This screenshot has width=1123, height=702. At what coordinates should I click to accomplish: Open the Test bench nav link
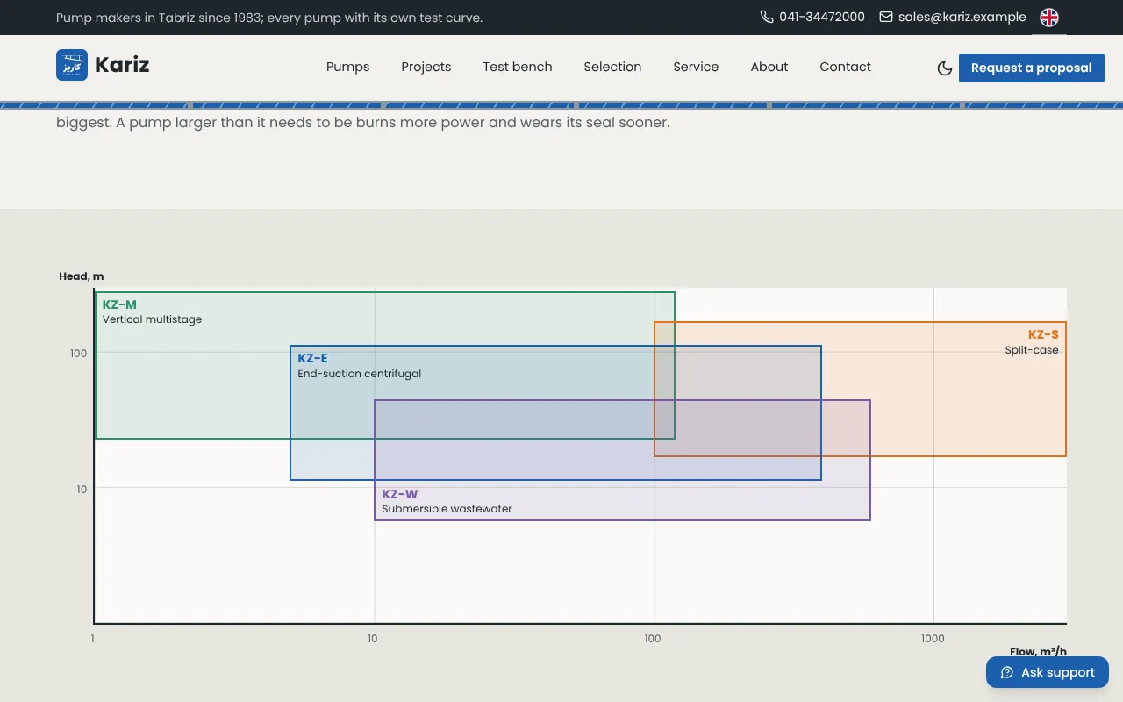pyautogui.click(x=518, y=67)
